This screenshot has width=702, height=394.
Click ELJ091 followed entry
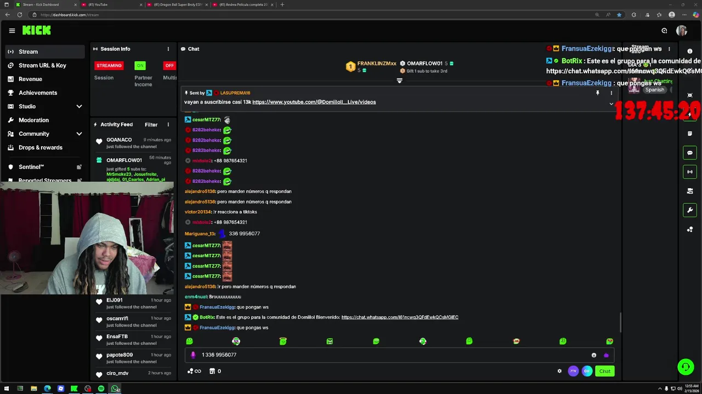pyautogui.click(x=133, y=303)
